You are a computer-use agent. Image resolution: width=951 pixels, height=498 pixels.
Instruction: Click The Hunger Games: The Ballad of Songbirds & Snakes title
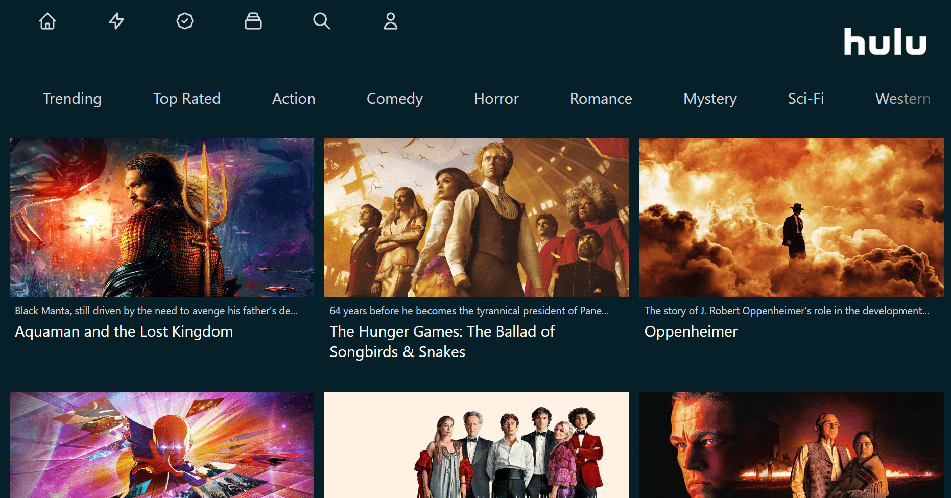[x=442, y=342]
